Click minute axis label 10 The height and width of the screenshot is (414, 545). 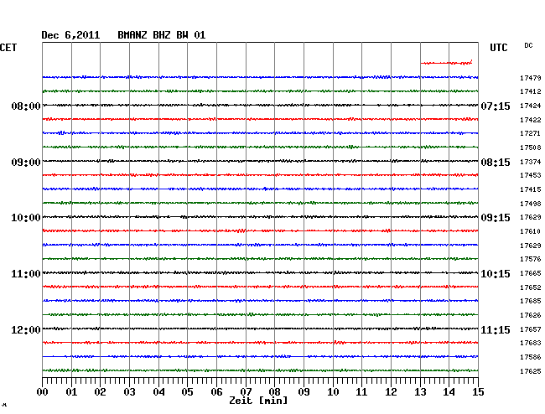[x=333, y=392]
